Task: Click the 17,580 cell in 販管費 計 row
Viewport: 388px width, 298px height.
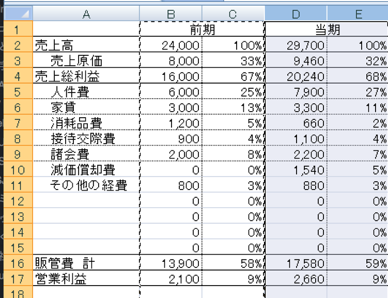Action: (x=296, y=264)
